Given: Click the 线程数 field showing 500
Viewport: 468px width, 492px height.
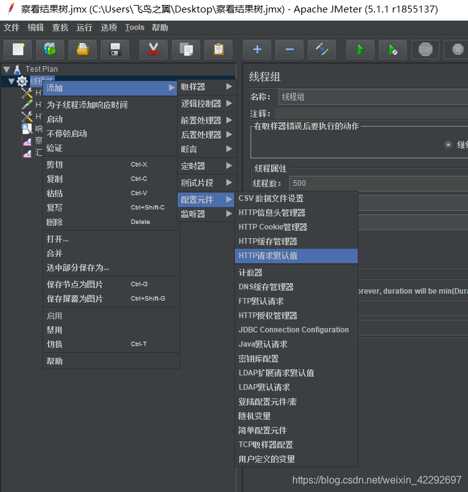Looking at the screenshot, I should (x=379, y=183).
